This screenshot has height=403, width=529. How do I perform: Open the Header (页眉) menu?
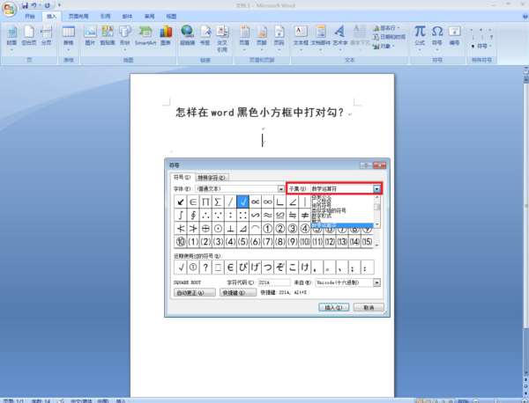pos(244,38)
